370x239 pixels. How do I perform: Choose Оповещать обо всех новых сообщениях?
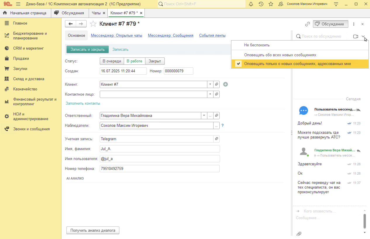300,55
